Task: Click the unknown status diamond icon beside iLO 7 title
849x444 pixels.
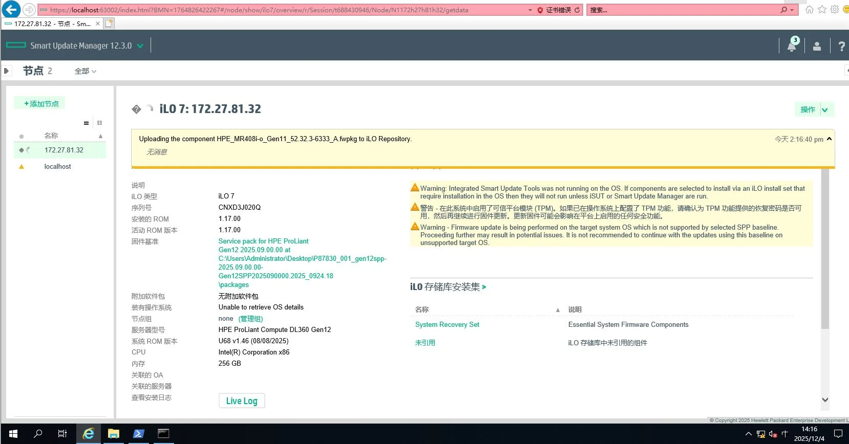Action: pos(136,109)
